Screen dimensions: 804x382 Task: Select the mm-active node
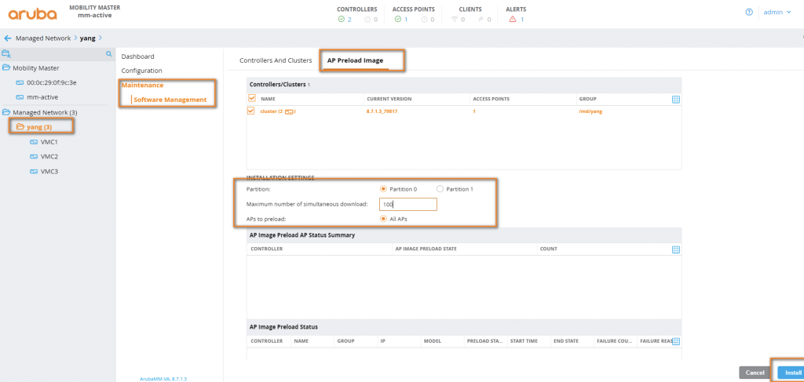click(x=42, y=96)
